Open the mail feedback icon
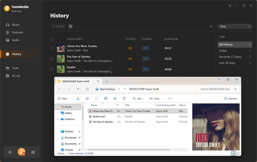 click(33, 152)
